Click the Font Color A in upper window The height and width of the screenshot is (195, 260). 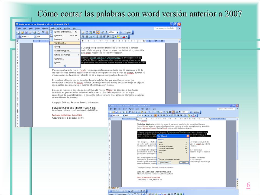click(x=124, y=37)
